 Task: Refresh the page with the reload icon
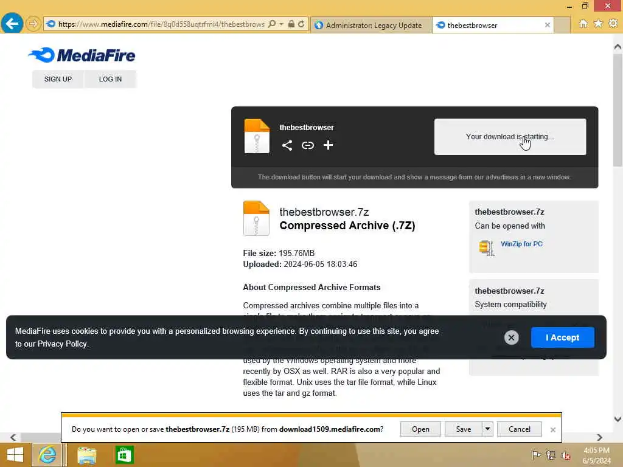coord(301,24)
